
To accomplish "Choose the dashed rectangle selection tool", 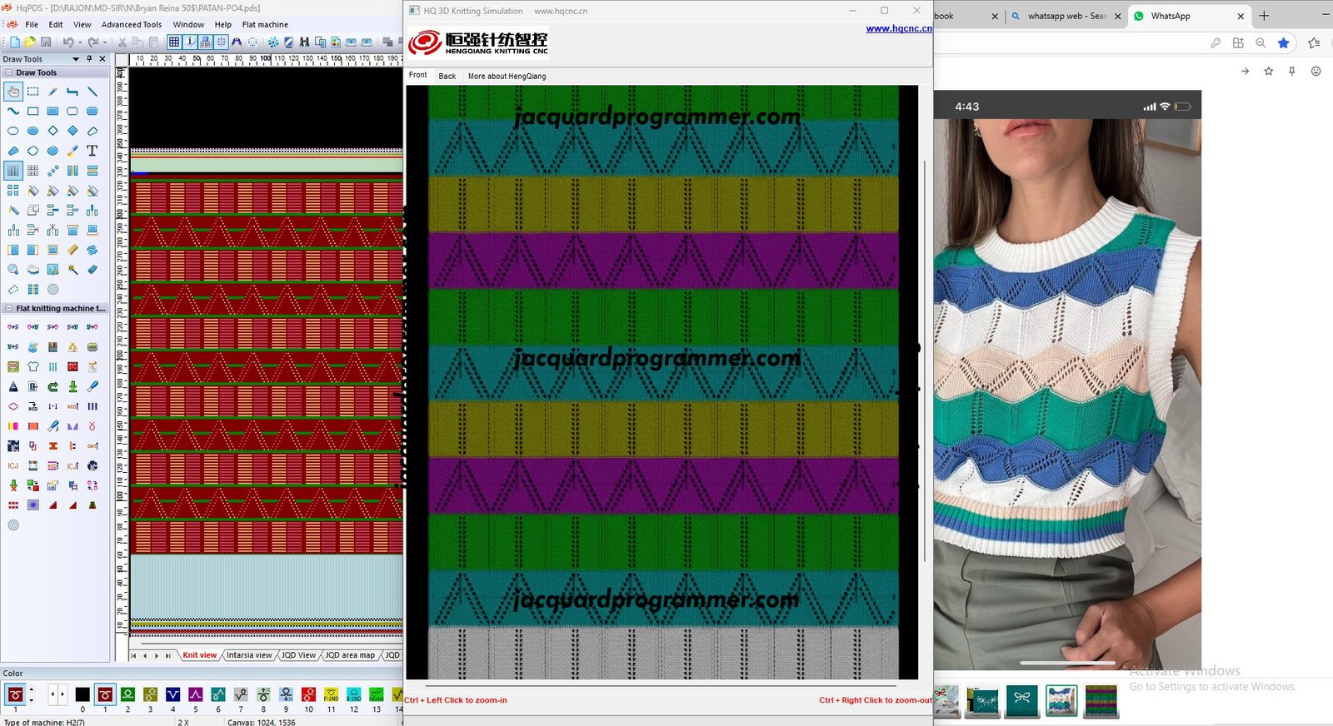I will tap(32, 92).
